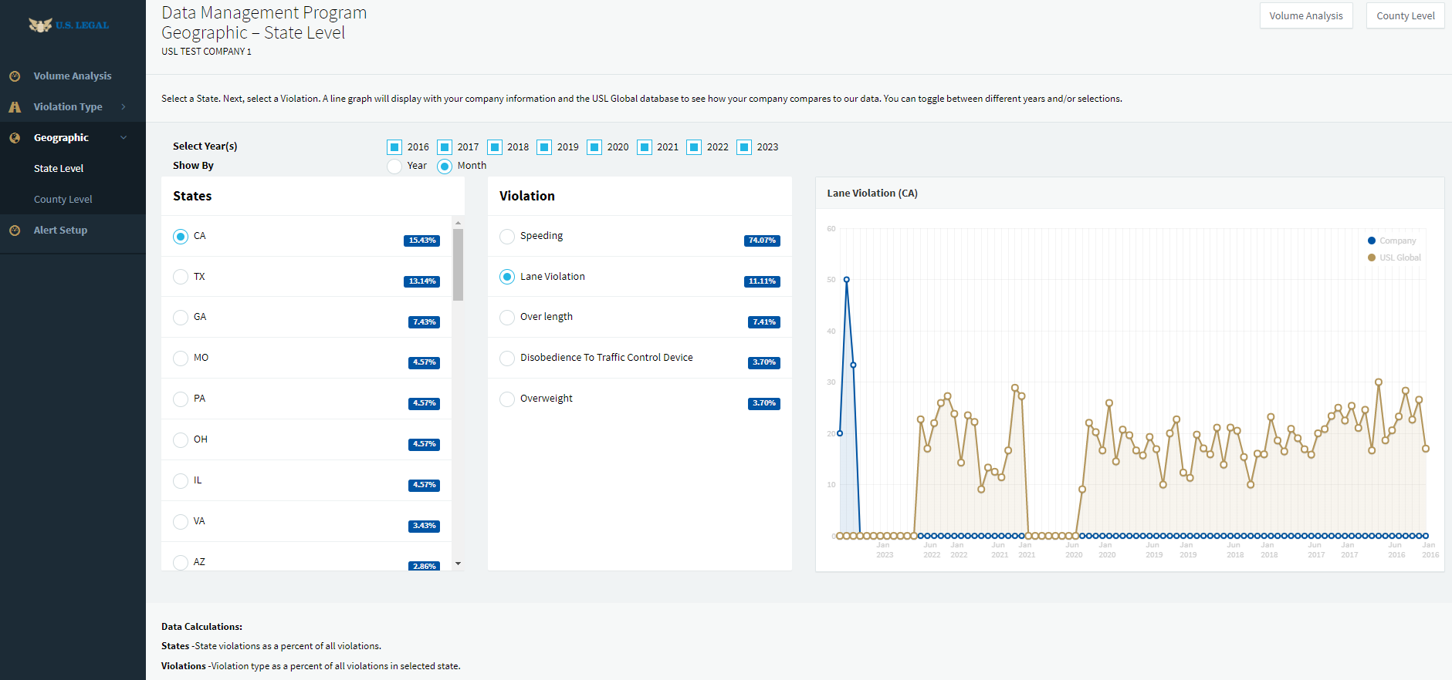1452x680 pixels.
Task: Click the states list scrollbar thumb
Action: click(x=458, y=264)
